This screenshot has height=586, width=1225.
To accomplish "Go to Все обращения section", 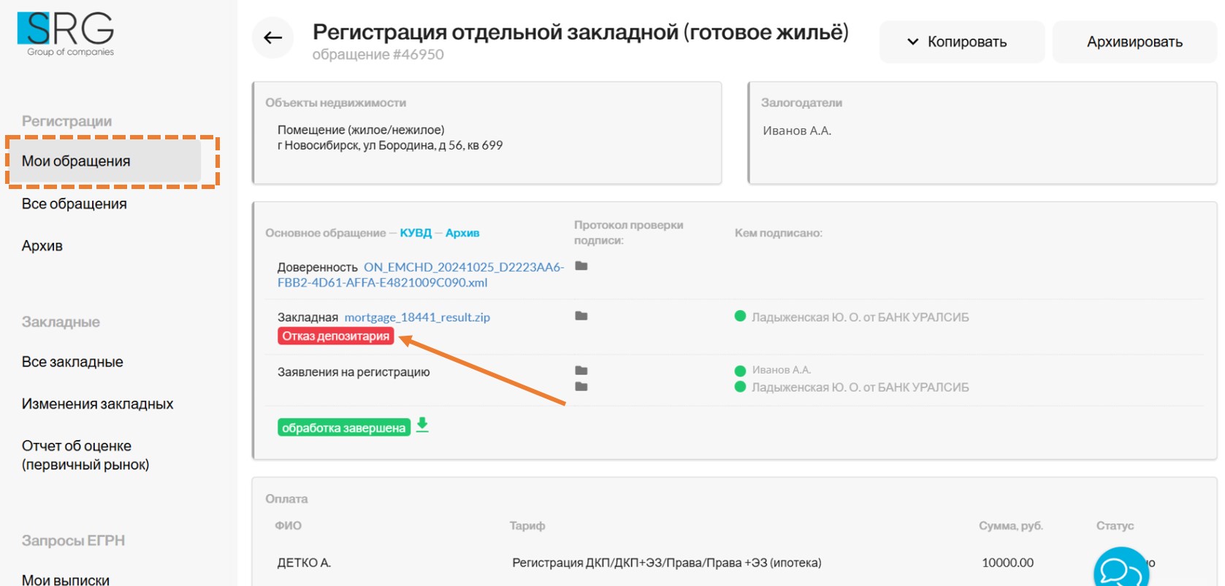I will (x=75, y=204).
